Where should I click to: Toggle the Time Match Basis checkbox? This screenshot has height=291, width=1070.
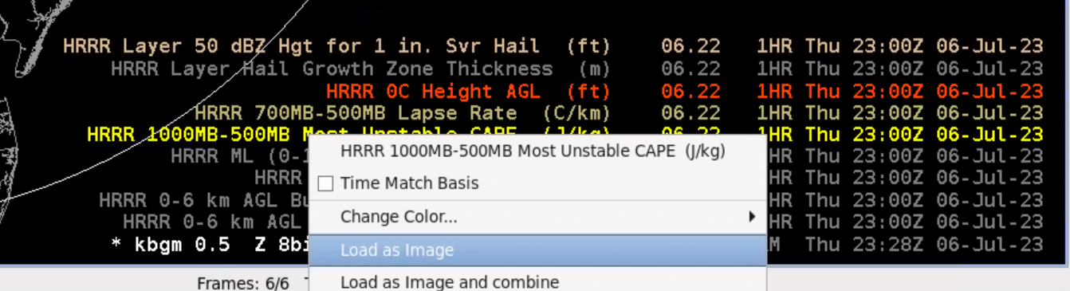tap(325, 184)
